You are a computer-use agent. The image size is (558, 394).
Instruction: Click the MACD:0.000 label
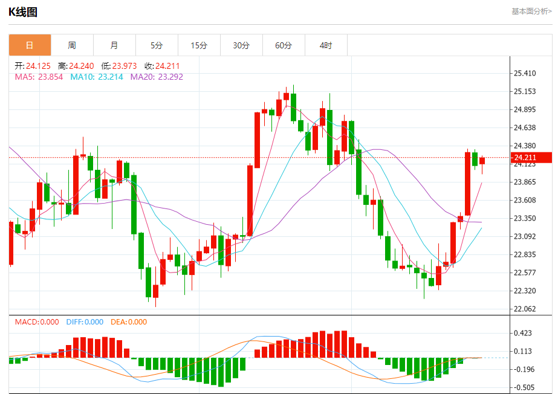[37, 322]
